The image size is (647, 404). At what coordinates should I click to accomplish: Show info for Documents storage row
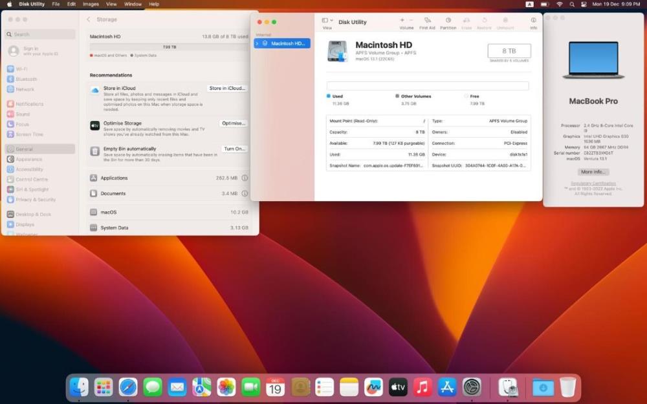click(x=245, y=193)
